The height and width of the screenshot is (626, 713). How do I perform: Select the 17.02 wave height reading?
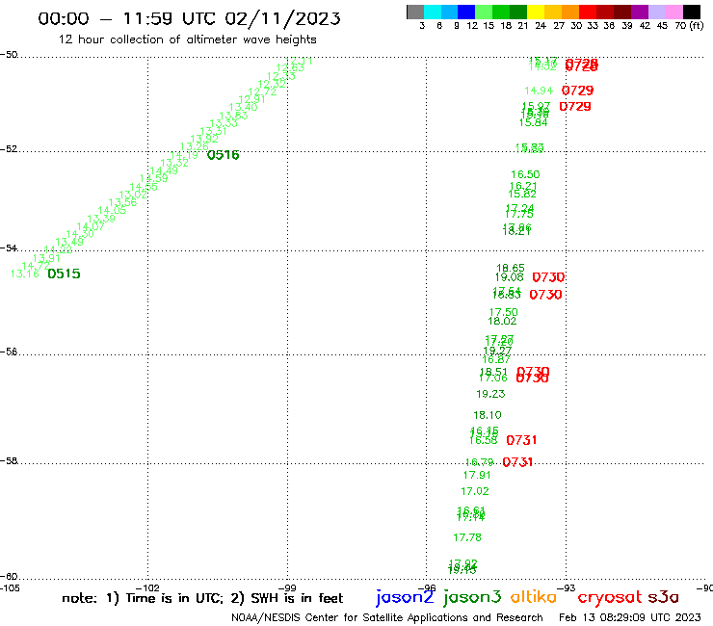475,491
